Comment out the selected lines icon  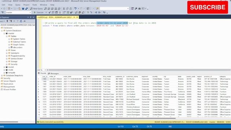point(88,13)
